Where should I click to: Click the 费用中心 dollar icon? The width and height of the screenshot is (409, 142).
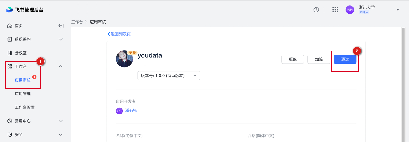point(10,121)
